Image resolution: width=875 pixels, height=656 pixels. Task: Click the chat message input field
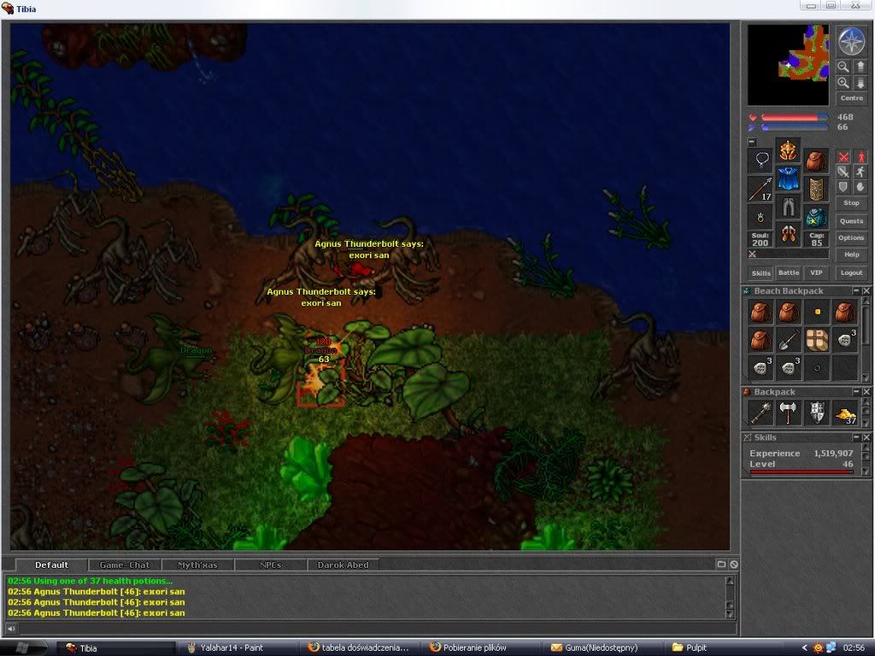point(377,629)
